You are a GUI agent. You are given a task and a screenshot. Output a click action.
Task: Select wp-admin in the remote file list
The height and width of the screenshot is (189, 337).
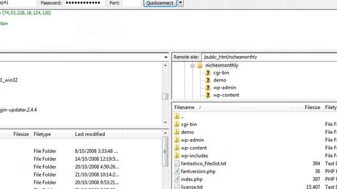(x=192, y=140)
